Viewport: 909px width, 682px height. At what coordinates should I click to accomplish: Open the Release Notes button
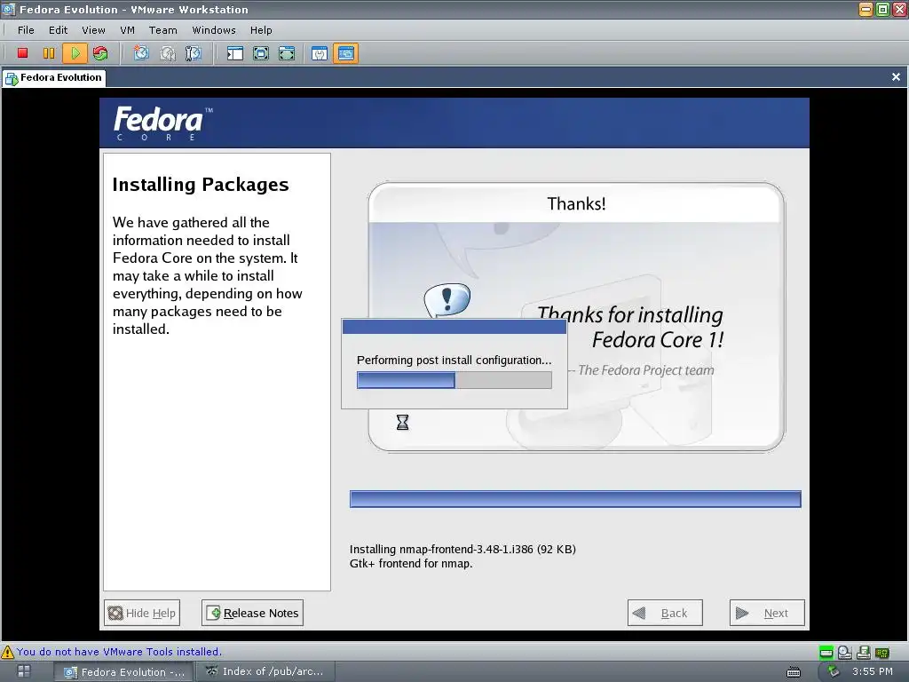click(252, 613)
